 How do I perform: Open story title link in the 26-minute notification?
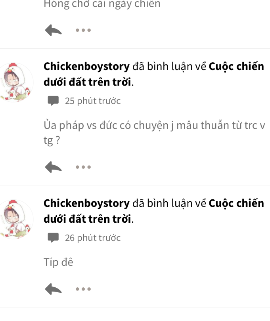click(x=154, y=211)
